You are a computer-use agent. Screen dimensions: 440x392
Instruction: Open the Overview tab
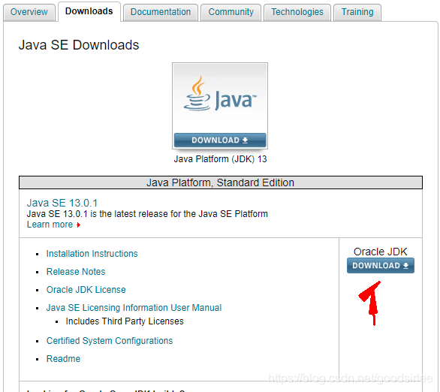[x=29, y=12]
